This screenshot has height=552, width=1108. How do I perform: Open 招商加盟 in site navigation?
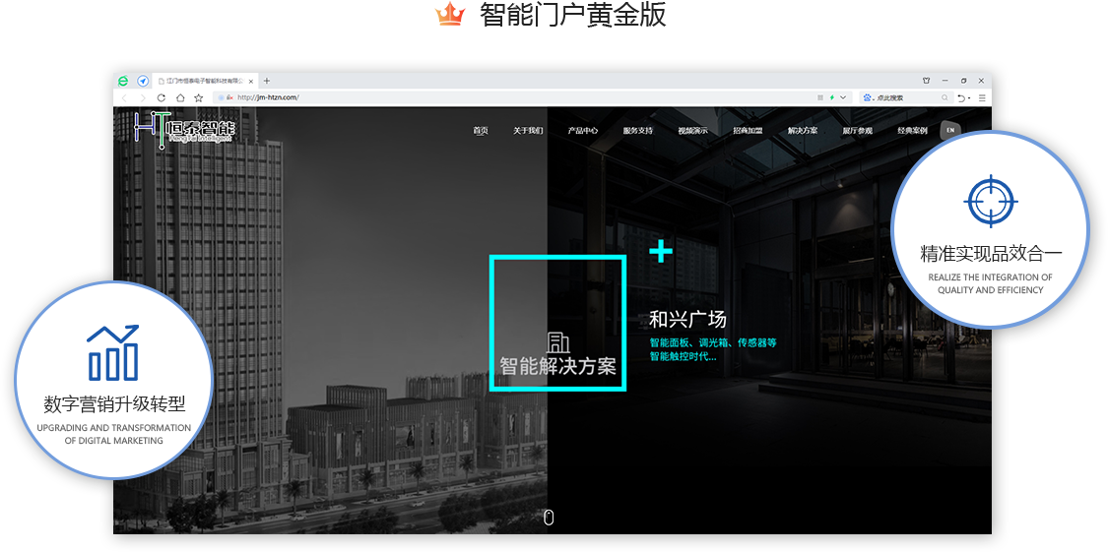(x=748, y=131)
